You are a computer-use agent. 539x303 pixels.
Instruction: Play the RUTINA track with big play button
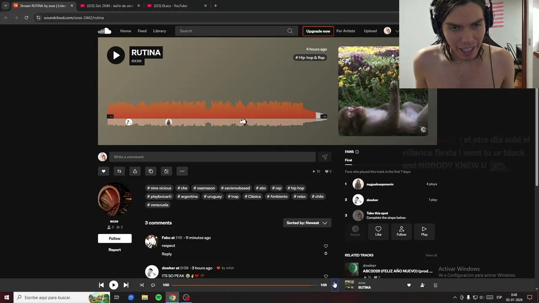(x=116, y=55)
